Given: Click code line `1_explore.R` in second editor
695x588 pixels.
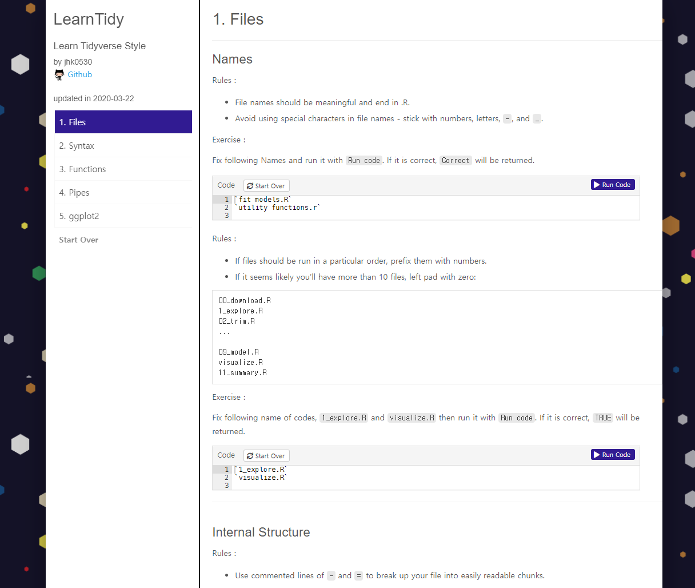Looking at the screenshot, I should tap(261, 469).
